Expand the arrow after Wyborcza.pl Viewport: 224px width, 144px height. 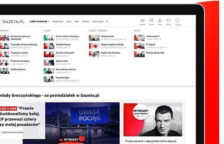[x=107, y=22]
